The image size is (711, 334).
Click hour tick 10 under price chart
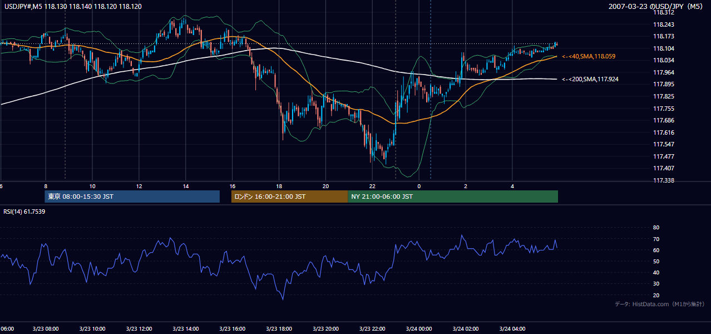[92, 186]
